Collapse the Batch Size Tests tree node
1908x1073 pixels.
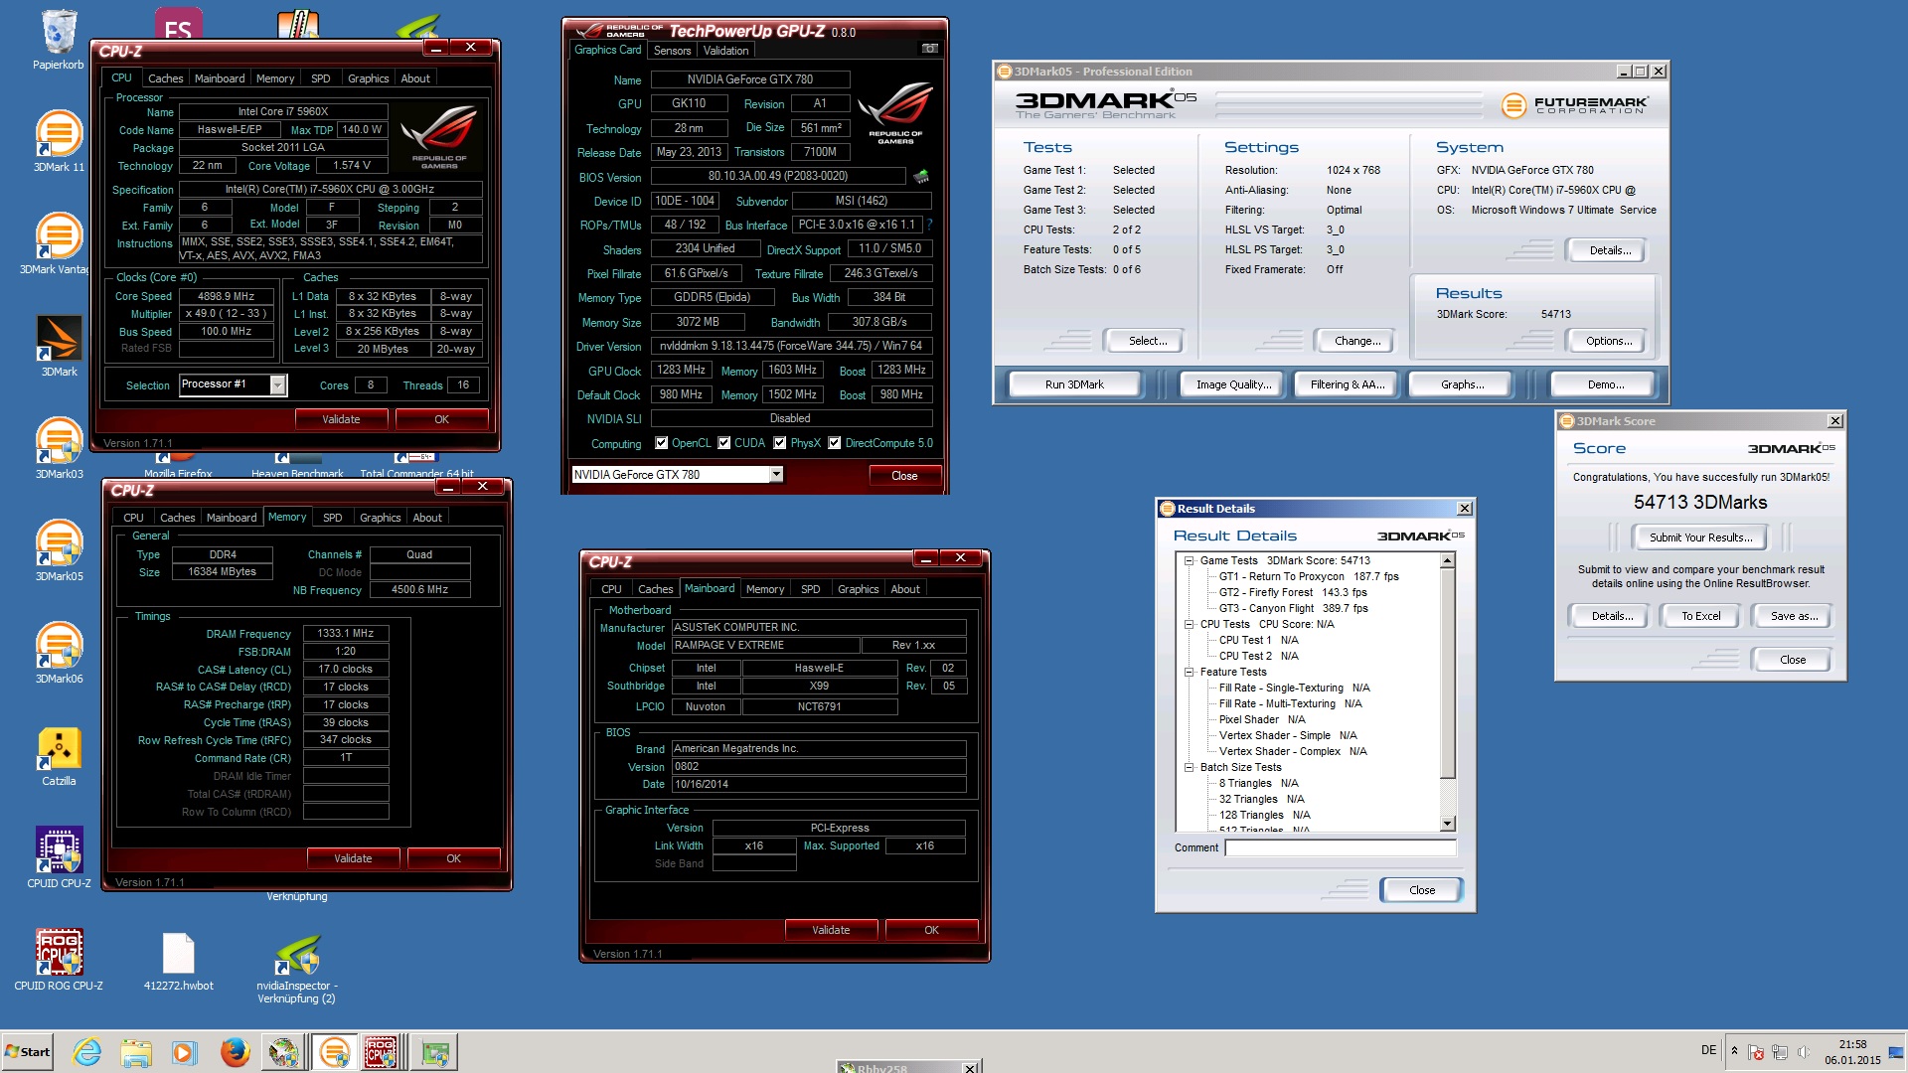coord(1189,767)
